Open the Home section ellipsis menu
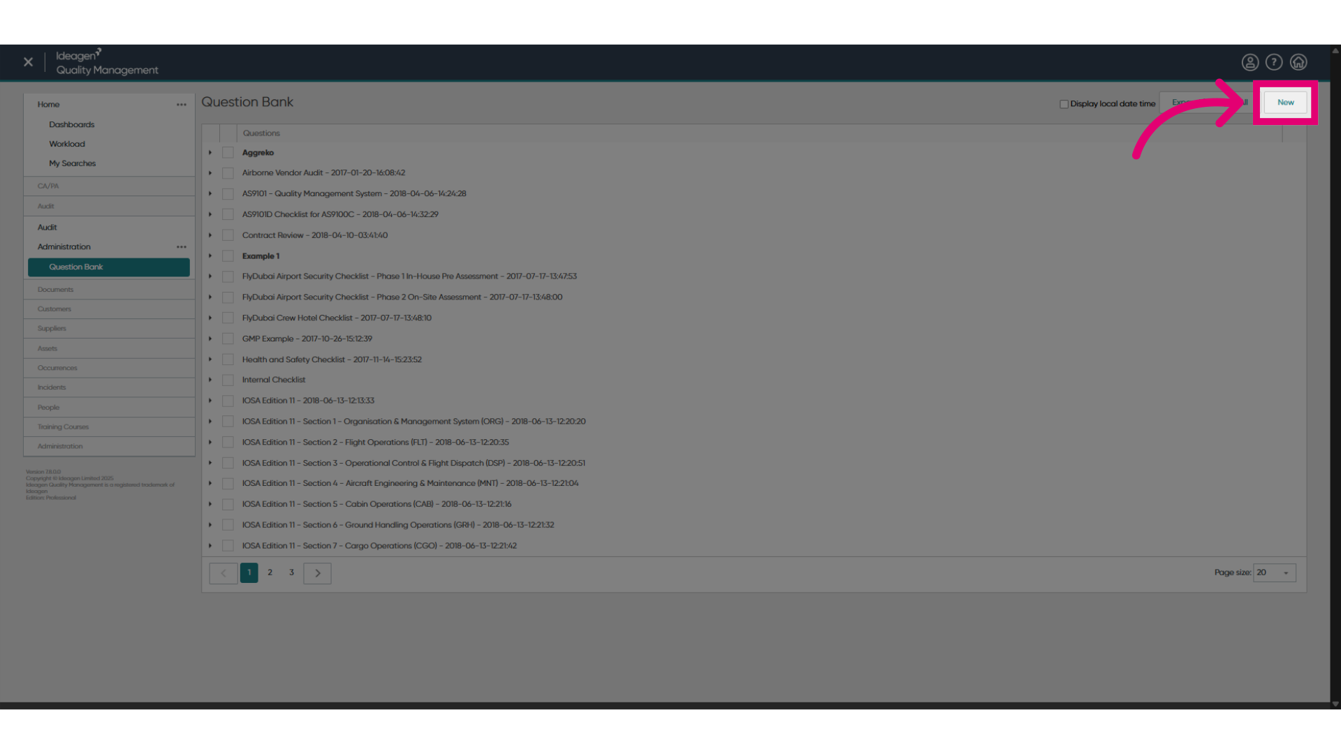Screen dimensions: 1341x754 click(182, 105)
